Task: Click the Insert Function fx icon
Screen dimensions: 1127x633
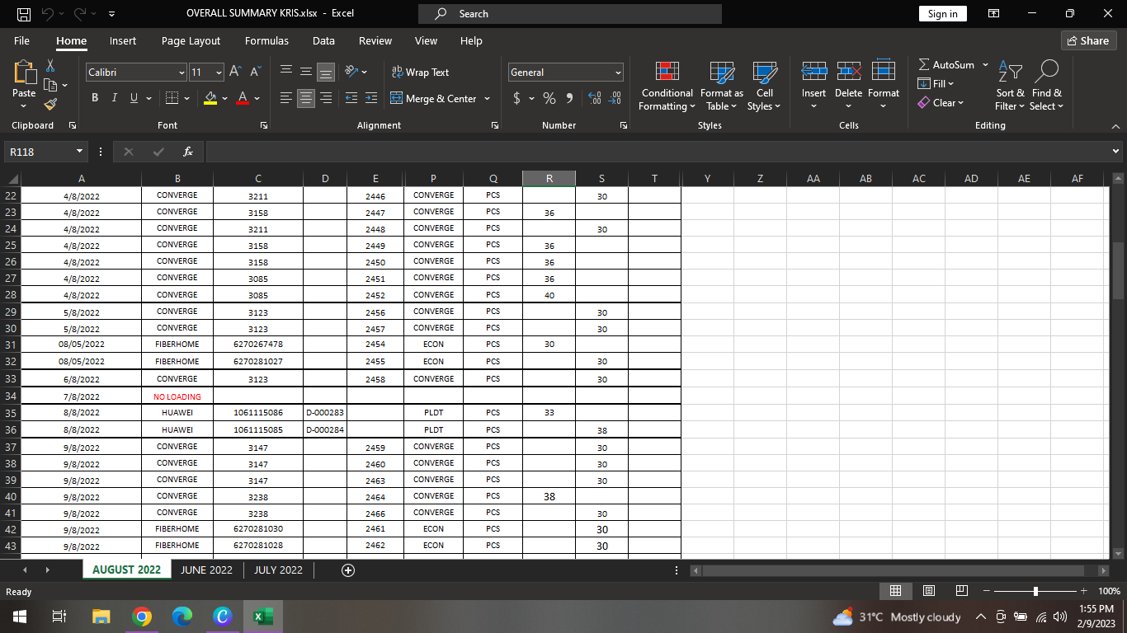Action: tap(188, 152)
